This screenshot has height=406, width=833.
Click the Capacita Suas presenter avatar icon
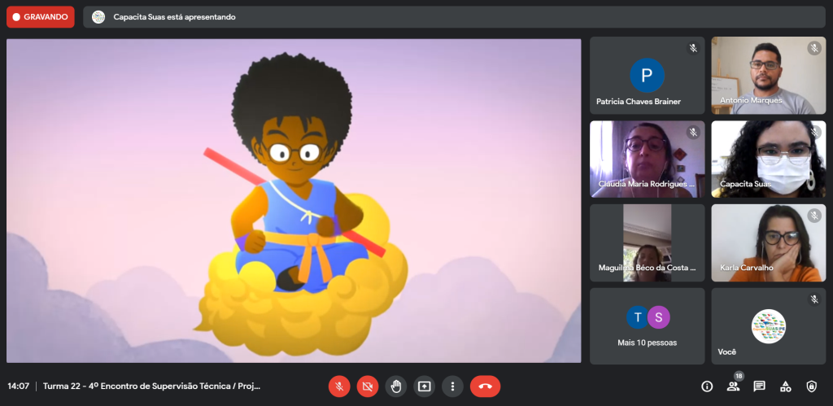pos(98,17)
